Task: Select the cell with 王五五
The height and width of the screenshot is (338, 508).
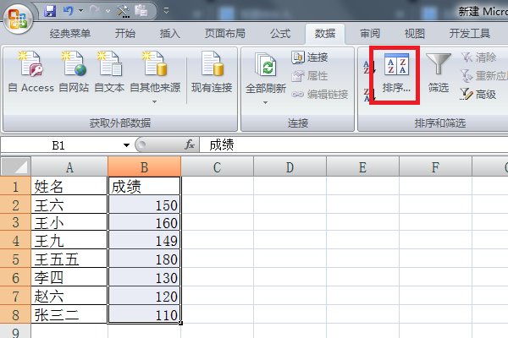Action: click(69, 259)
